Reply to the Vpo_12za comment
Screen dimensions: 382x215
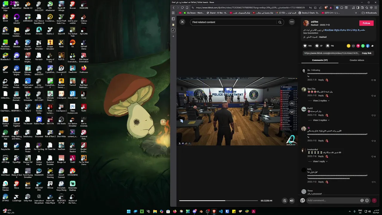coord(321,96)
